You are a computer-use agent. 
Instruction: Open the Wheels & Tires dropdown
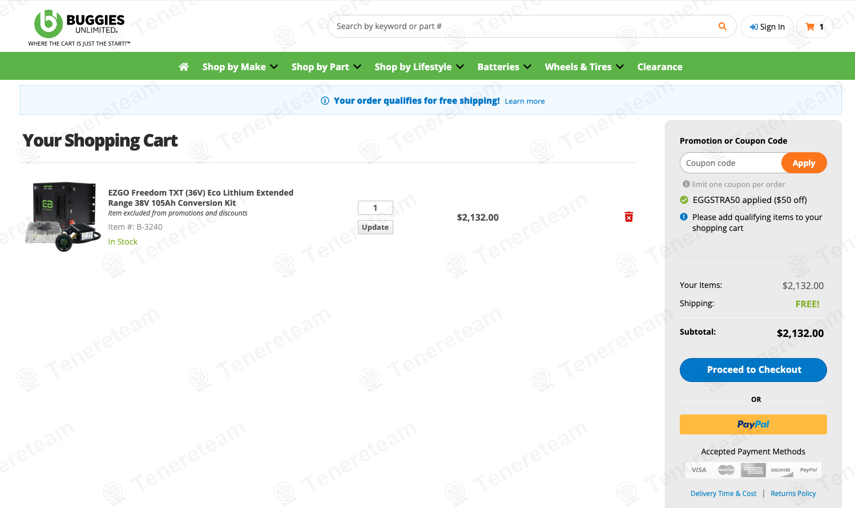pyautogui.click(x=584, y=67)
